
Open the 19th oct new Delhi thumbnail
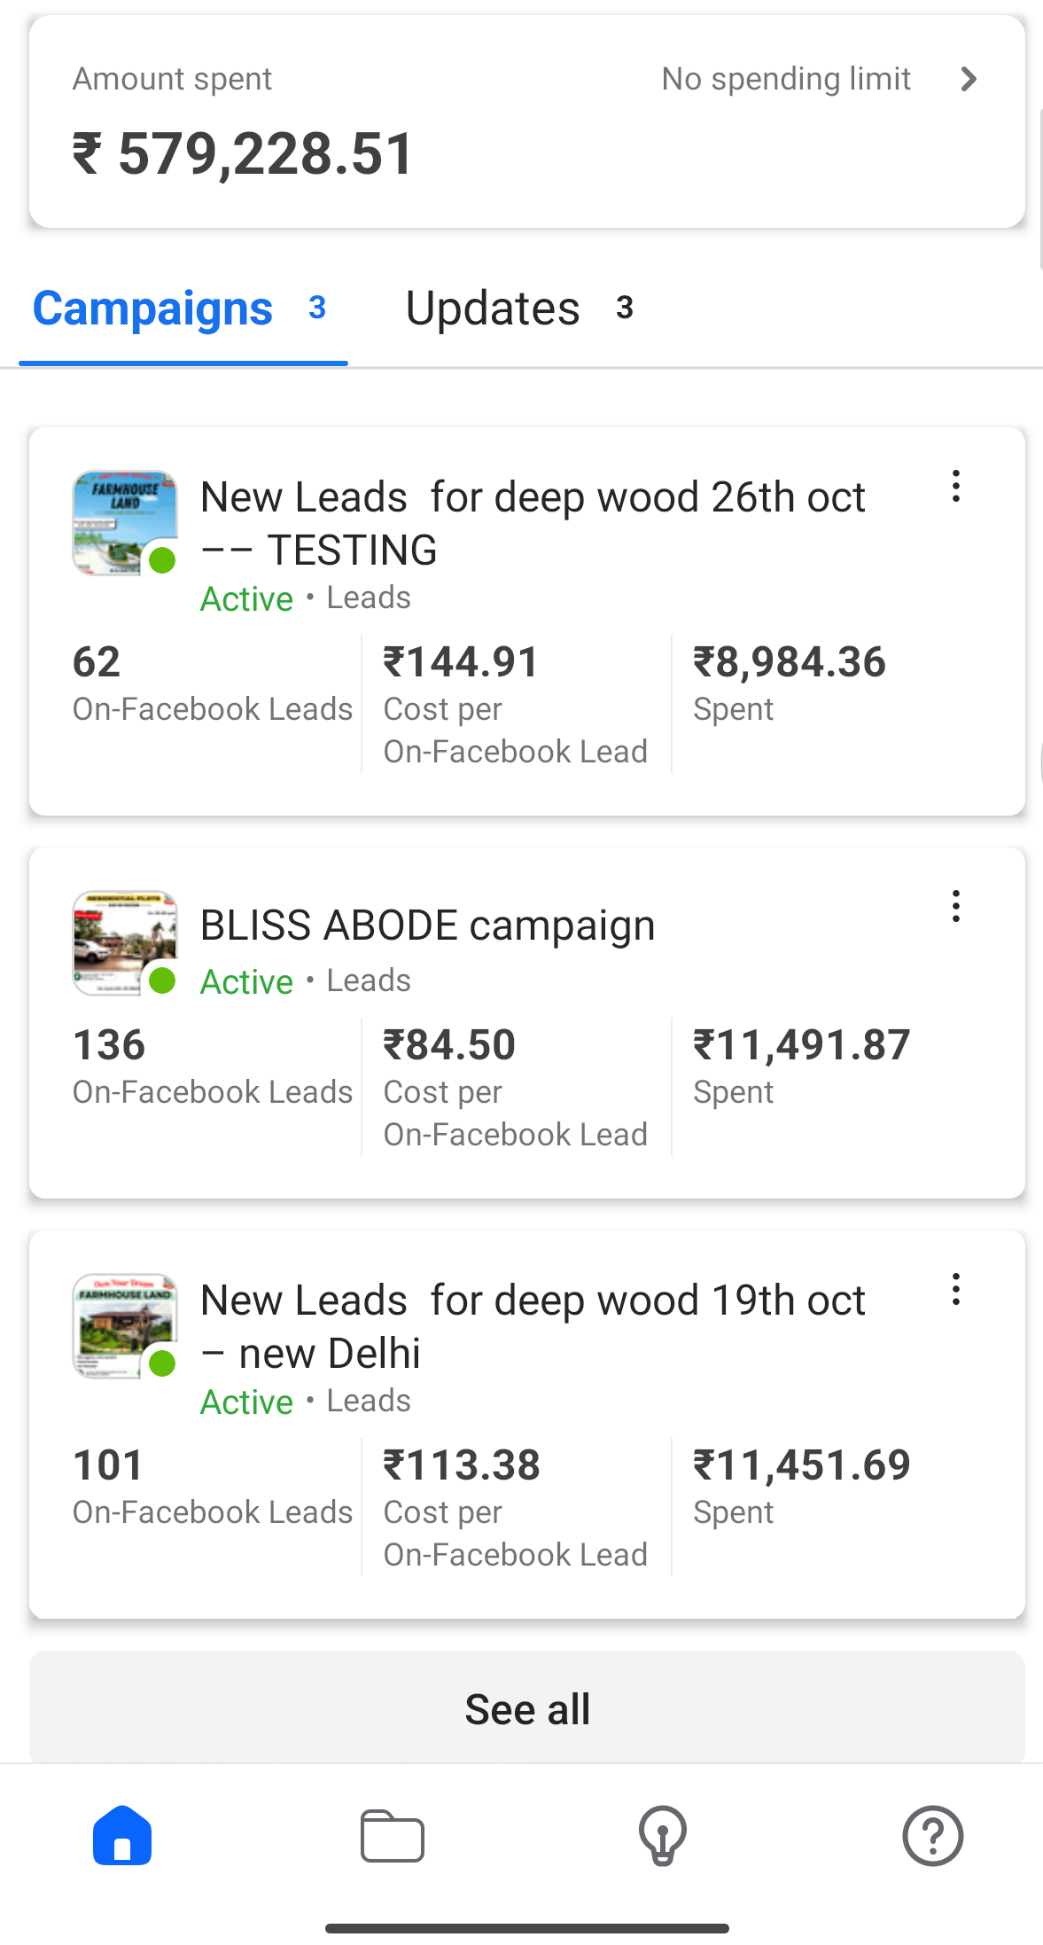(x=124, y=1326)
